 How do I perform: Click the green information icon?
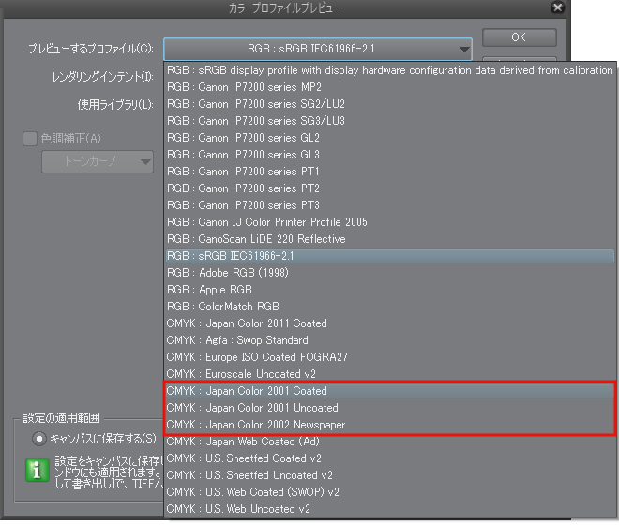[x=38, y=470]
